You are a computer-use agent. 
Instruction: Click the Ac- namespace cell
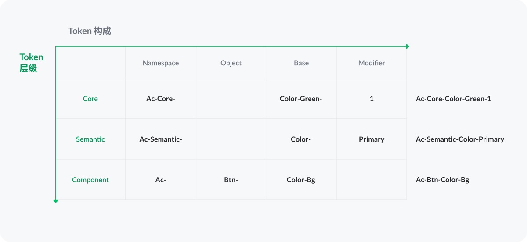point(161,180)
